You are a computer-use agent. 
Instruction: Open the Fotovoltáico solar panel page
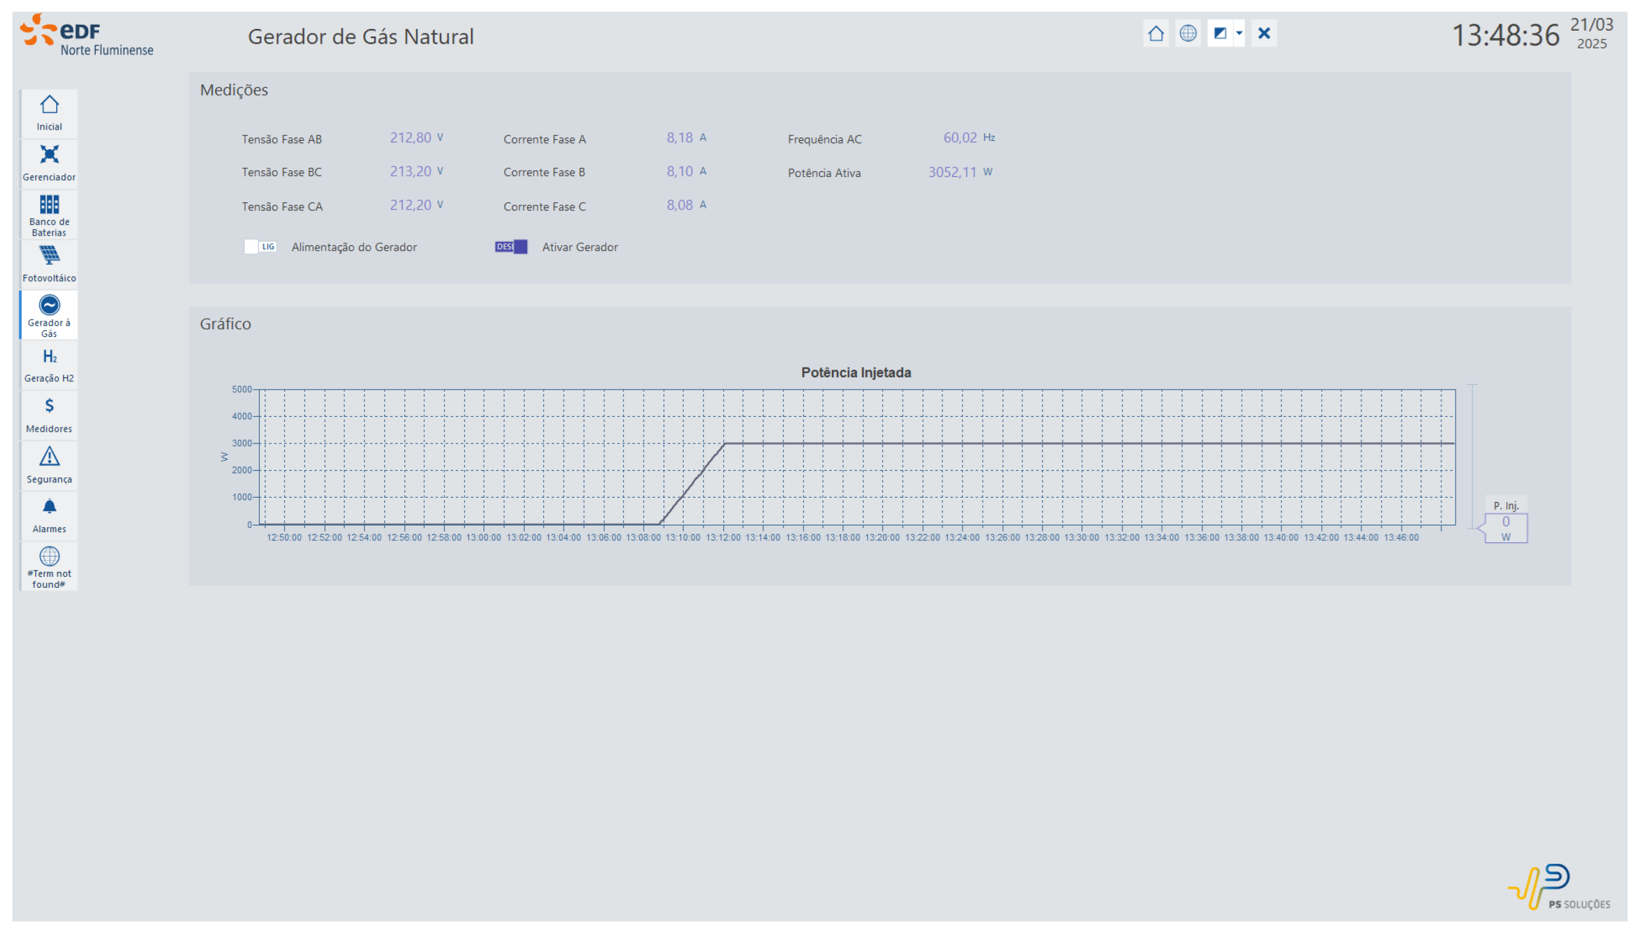point(49,263)
